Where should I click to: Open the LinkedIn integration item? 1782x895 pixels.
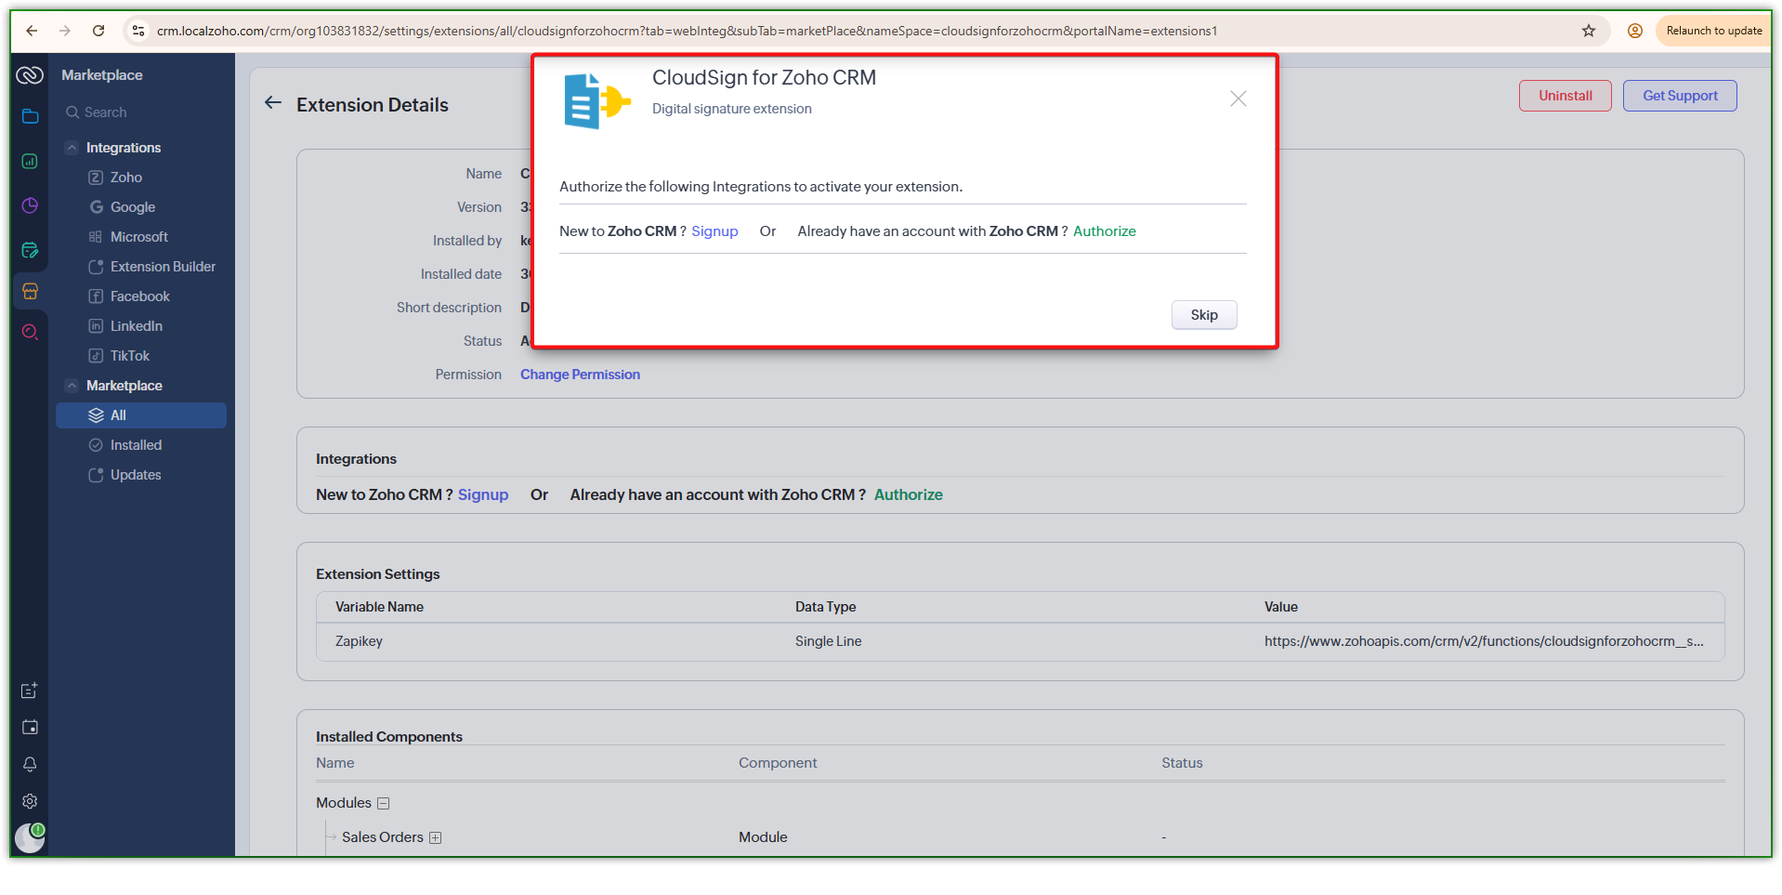click(x=137, y=326)
